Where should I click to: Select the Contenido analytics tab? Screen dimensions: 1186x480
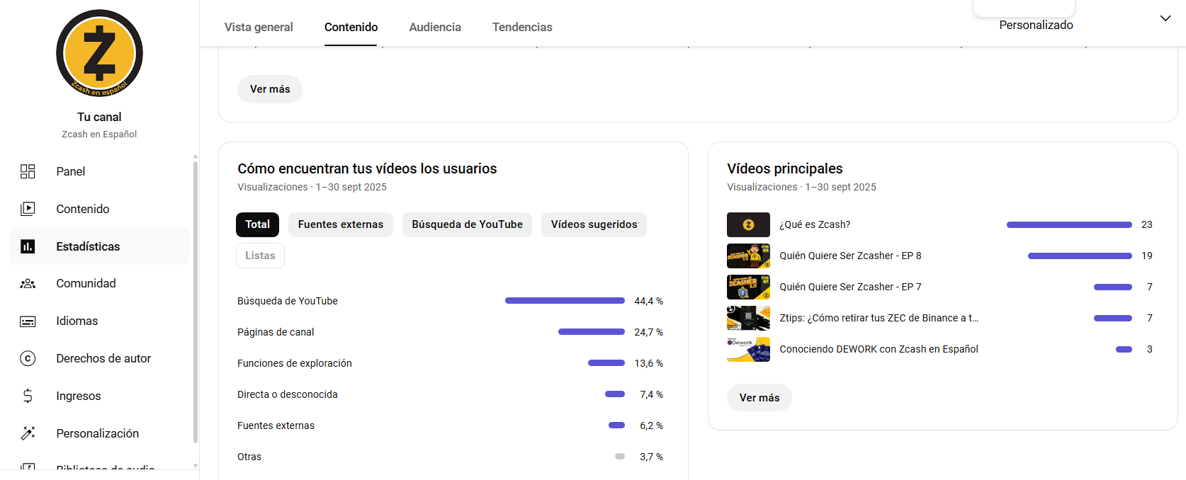pyautogui.click(x=351, y=27)
